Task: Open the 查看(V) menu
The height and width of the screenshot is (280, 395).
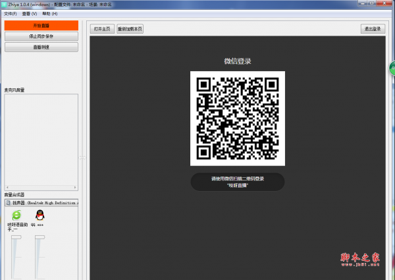Action: click(30, 13)
